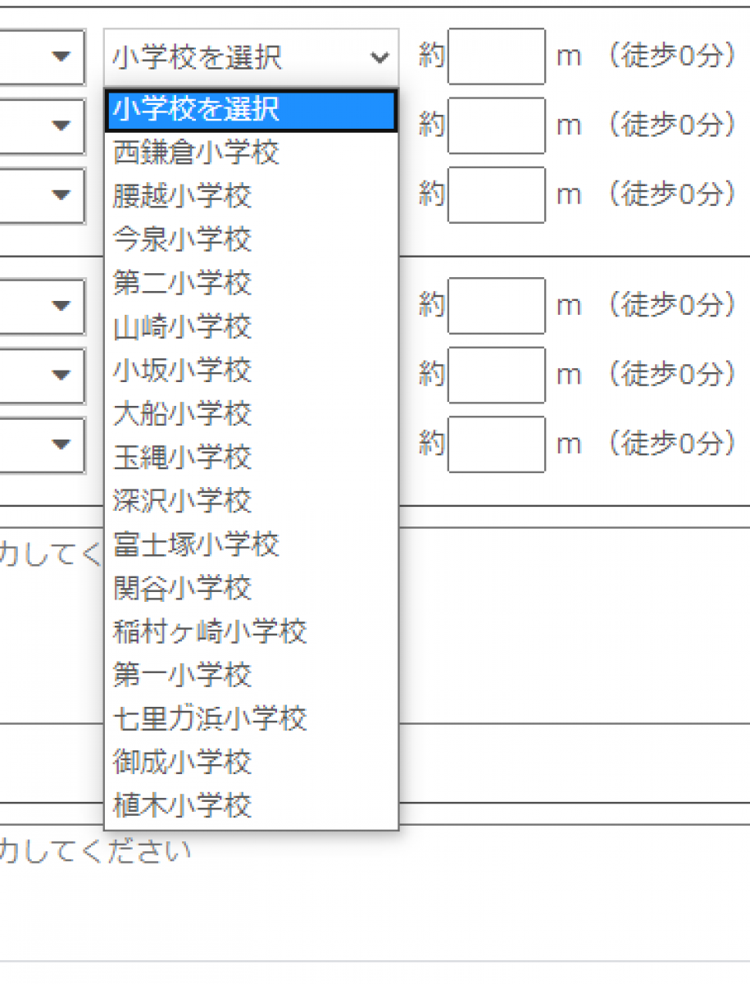Select 西鎌倉小学校 from the dropdown list

pyautogui.click(x=197, y=153)
